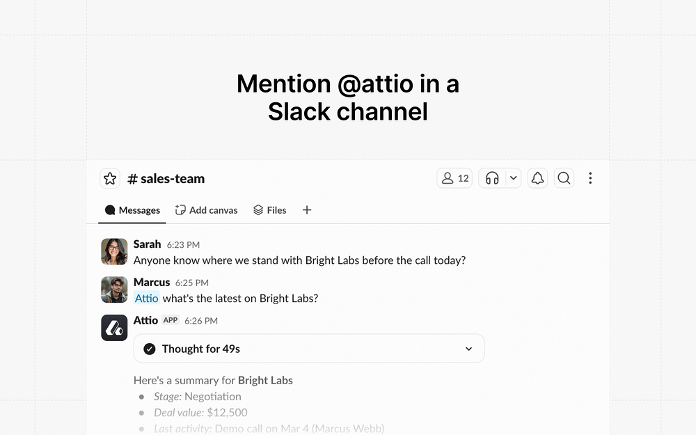This screenshot has height=435, width=696.
Task: Click the Marcus sender name
Action: pos(152,283)
